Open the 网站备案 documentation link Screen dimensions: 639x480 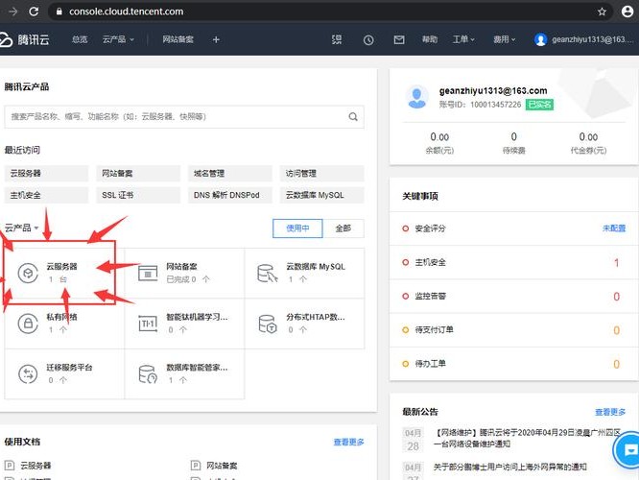pyautogui.click(x=222, y=466)
